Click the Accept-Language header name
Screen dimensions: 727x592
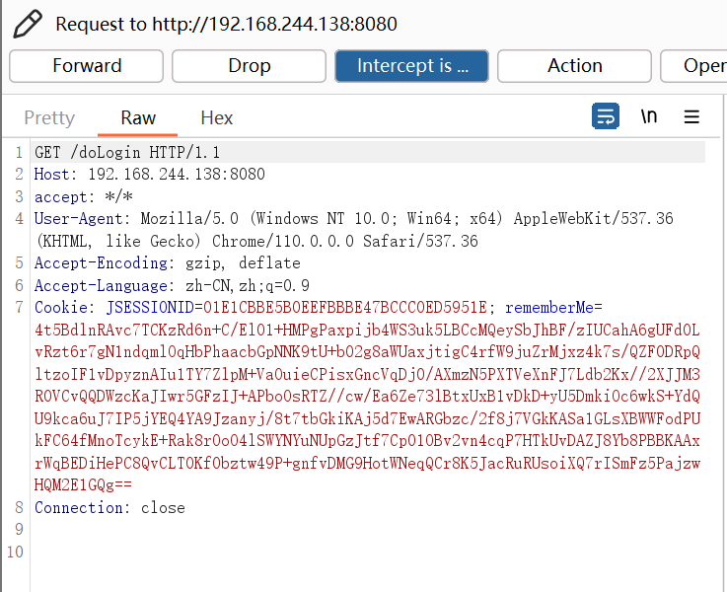pos(101,285)
